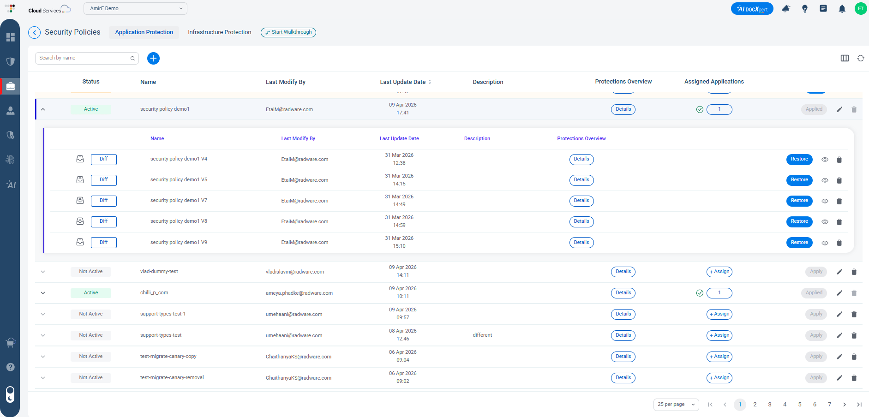Screen dimensions: 869x417
Task: Go to page 7
Action: 829,405
